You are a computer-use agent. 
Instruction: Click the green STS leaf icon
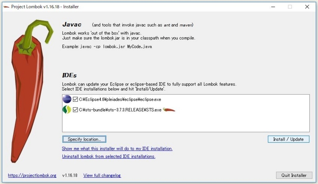(67, 110)
